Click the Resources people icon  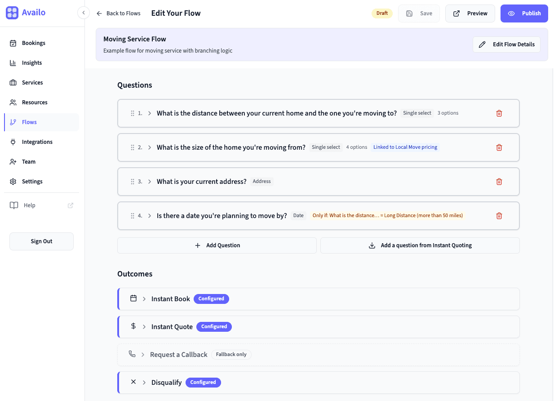(x=12, y=102)
